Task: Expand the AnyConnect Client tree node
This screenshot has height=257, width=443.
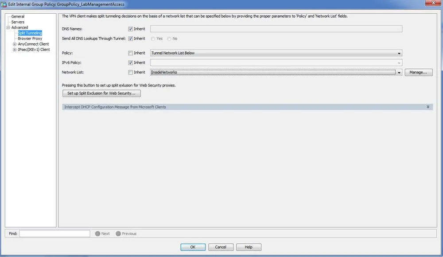Action: [14, 44]
